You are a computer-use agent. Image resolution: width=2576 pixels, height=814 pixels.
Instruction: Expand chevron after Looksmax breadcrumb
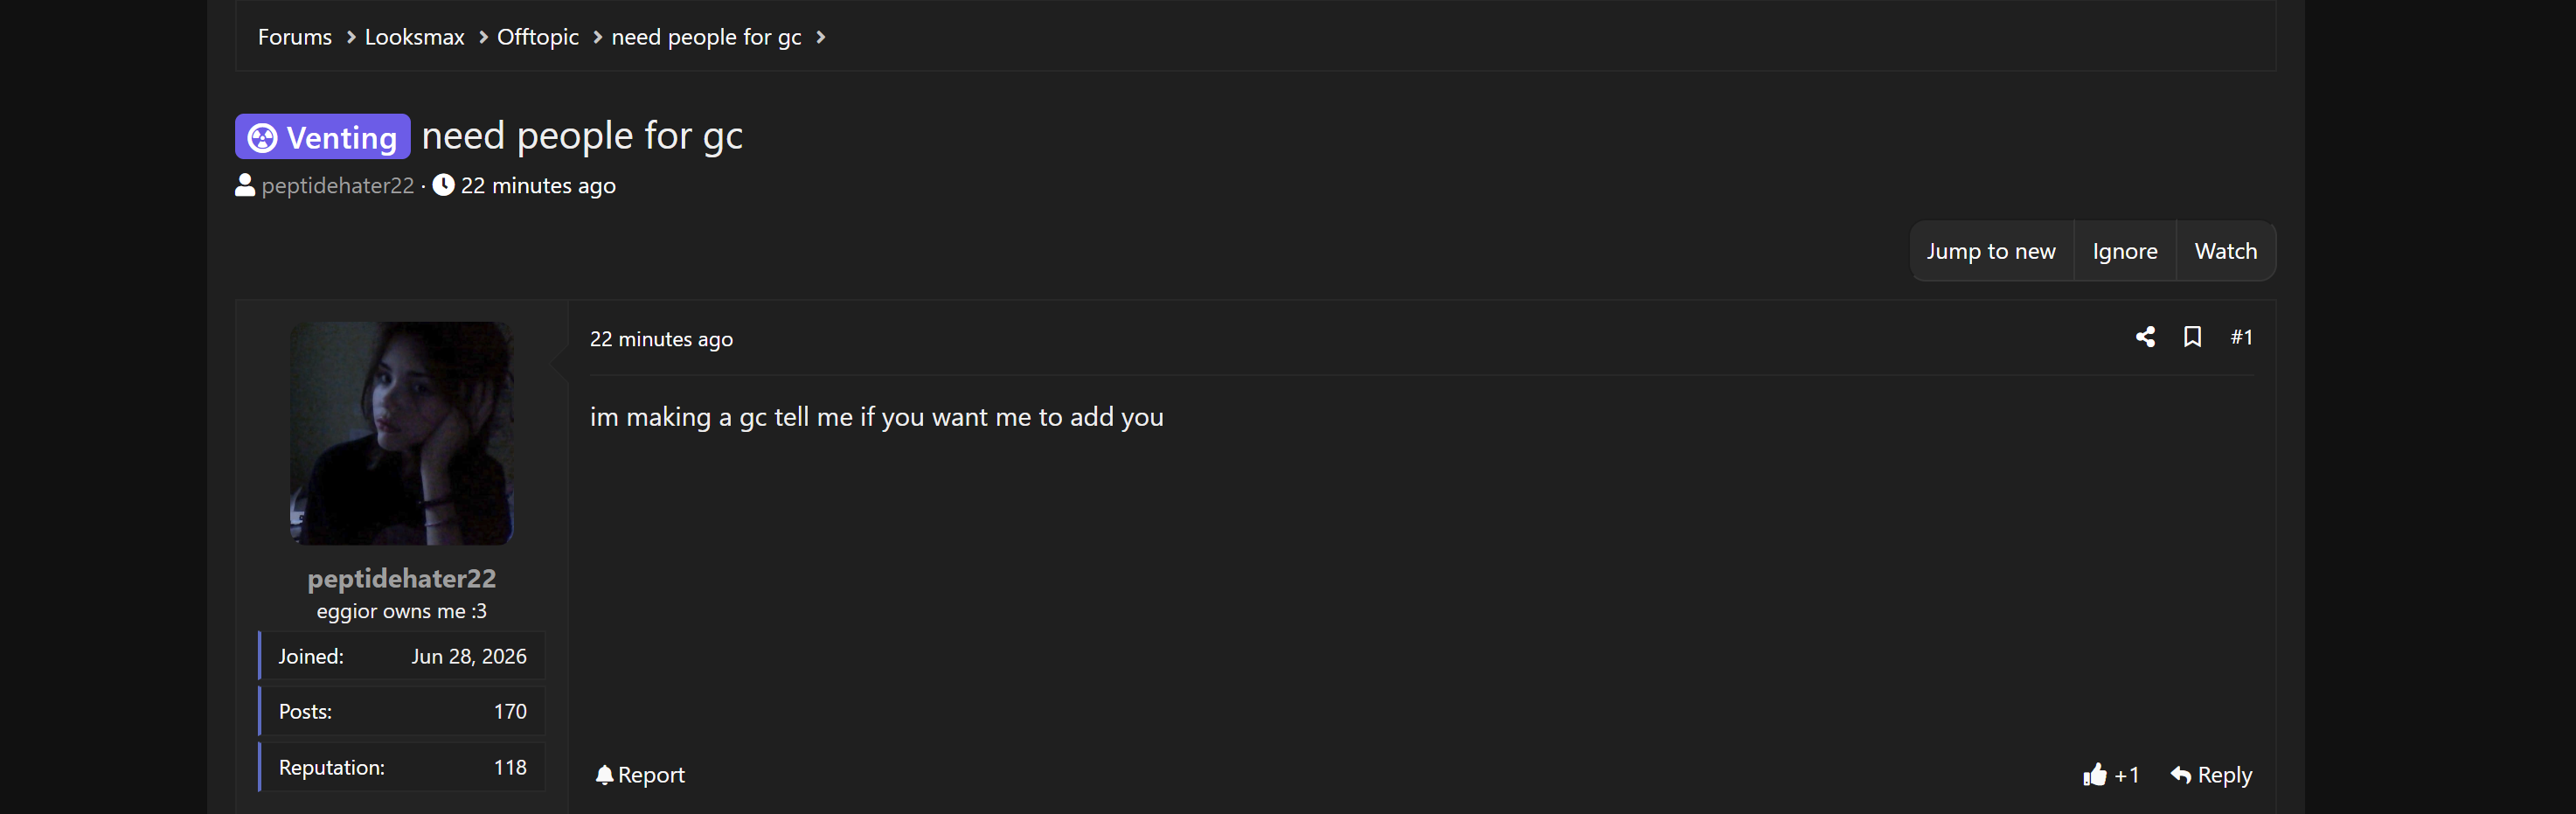click(483, 37)
